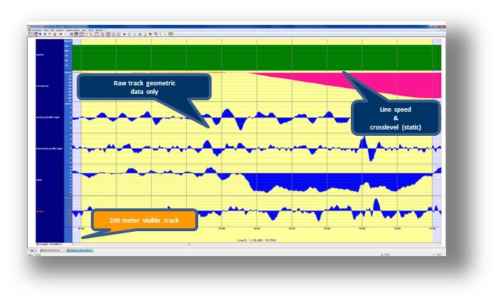Select the horizontal profile right channel label
The width and height of the screenshot is (500, 303).
(x=45, y=148)
